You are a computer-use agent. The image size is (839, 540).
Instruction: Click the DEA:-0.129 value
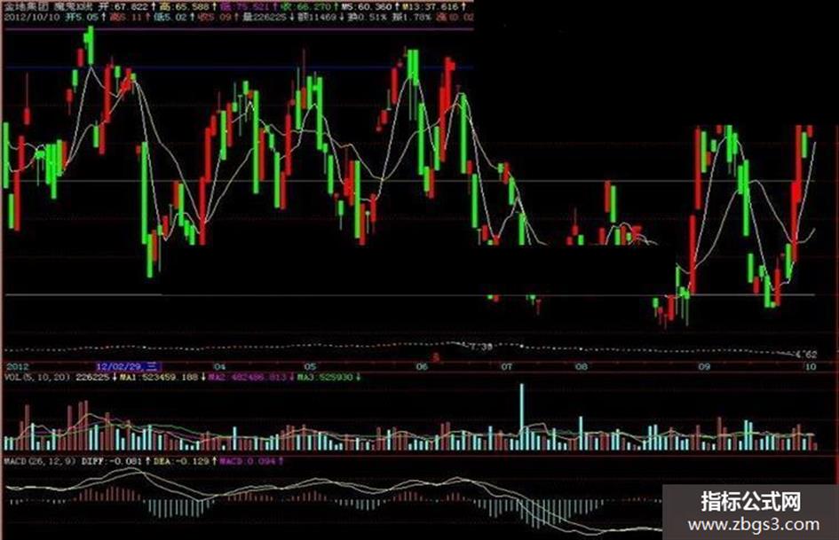point(181,461)
